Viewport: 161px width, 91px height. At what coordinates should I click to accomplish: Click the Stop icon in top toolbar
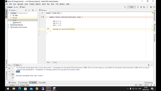coord(147,7)
